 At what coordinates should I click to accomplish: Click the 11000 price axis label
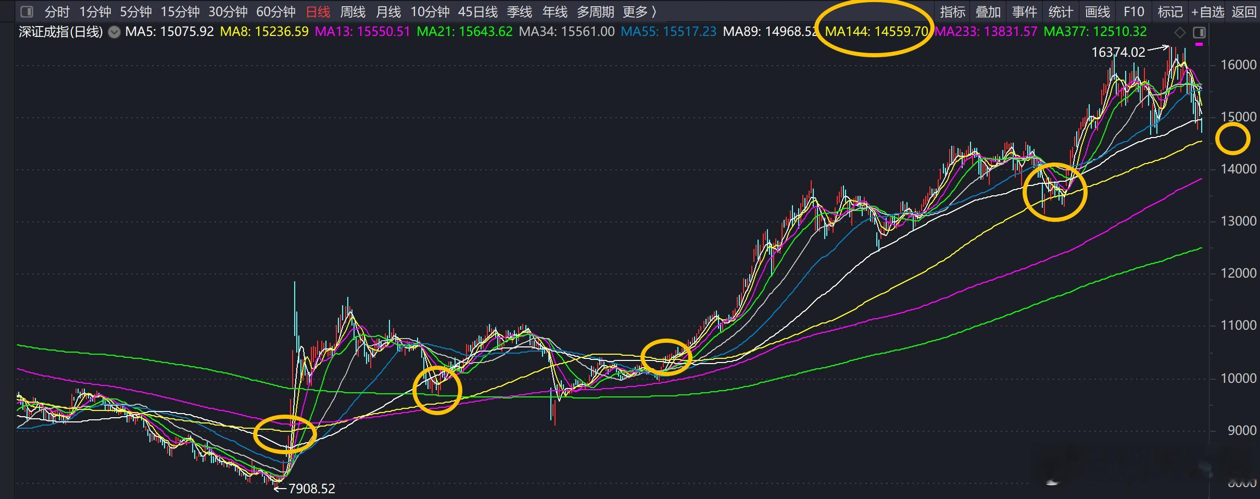(1239, 325)
